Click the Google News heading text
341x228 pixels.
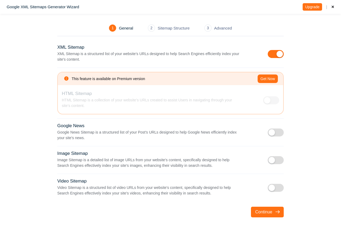click(x=71, y=126)
